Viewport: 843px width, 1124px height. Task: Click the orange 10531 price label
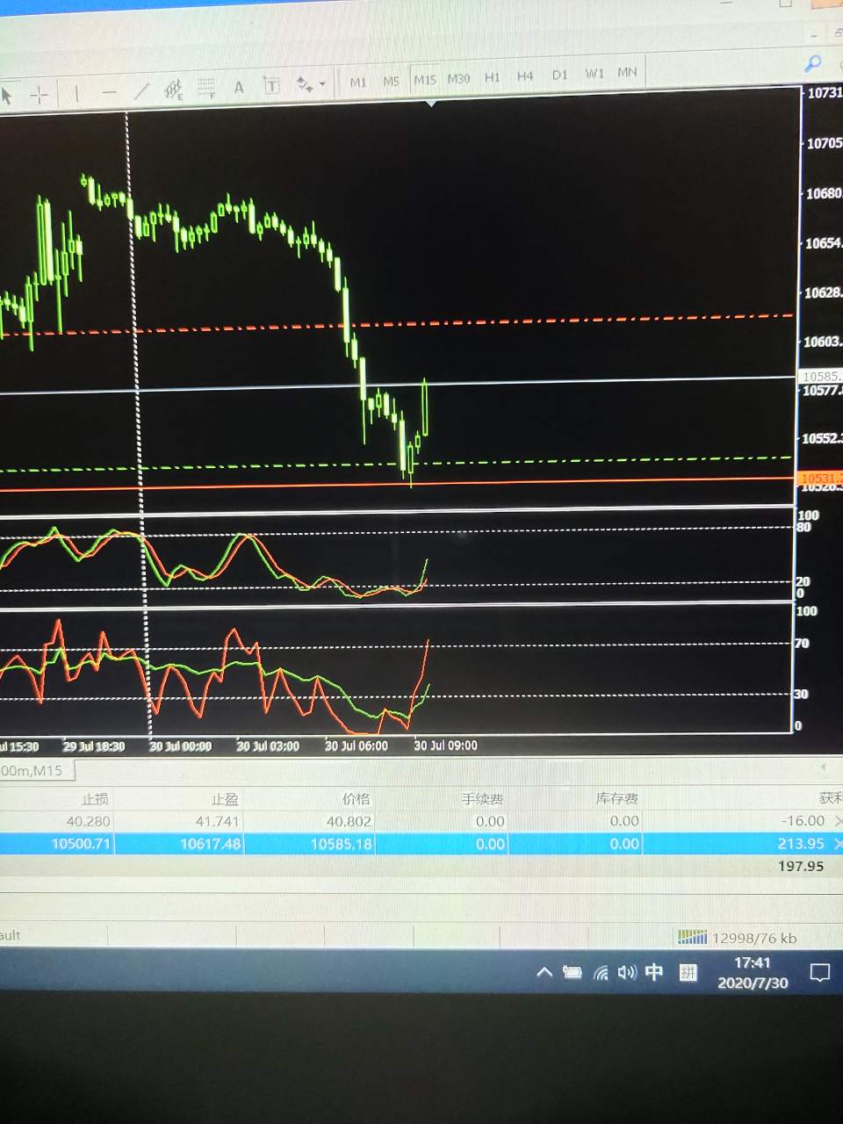(x=820, y=479)
